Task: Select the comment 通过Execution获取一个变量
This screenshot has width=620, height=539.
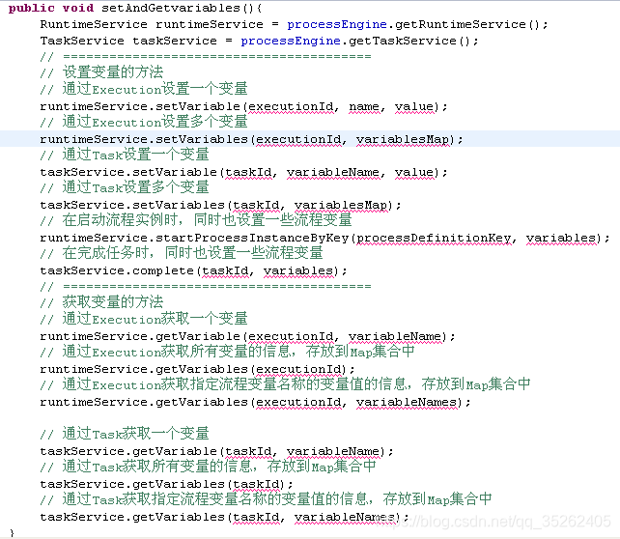Action: 155,319
